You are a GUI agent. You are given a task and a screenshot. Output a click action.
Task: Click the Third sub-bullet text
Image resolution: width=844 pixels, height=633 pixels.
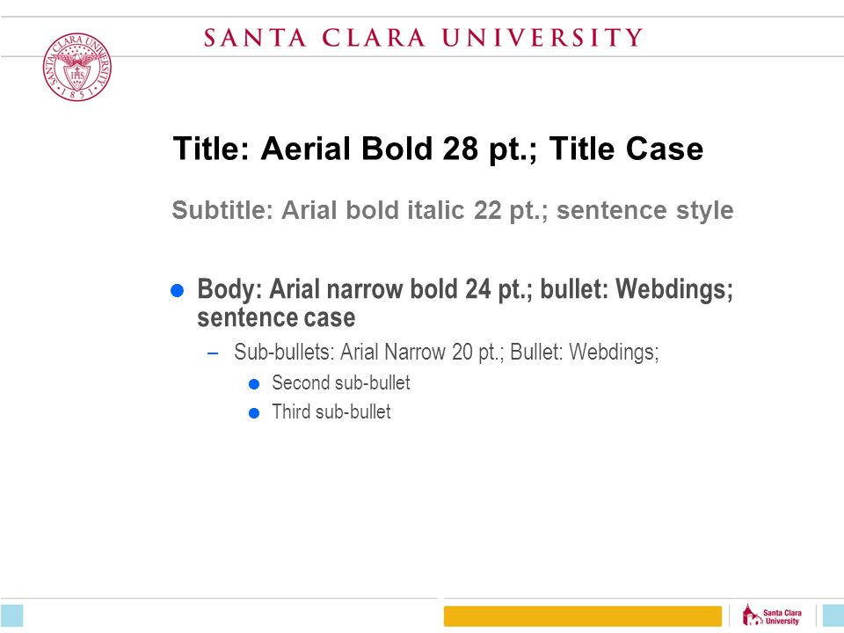point(331,411)
